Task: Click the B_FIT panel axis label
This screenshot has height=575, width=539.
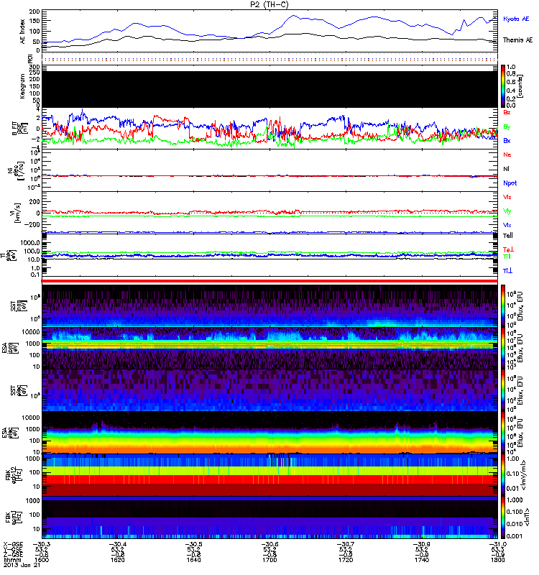Action: point(19,129)
